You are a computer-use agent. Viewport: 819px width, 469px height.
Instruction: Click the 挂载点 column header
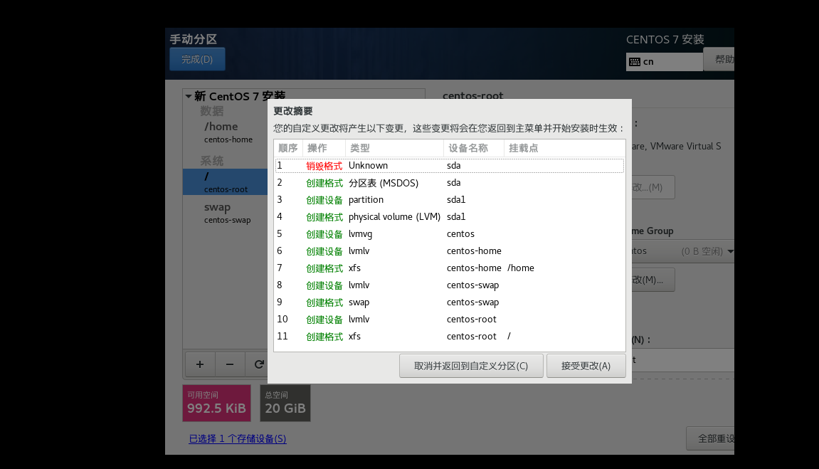[x=565, y=148]
